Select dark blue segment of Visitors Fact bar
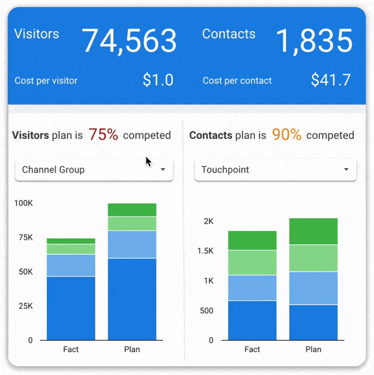 pyautogui.click(x=71, y=308)
